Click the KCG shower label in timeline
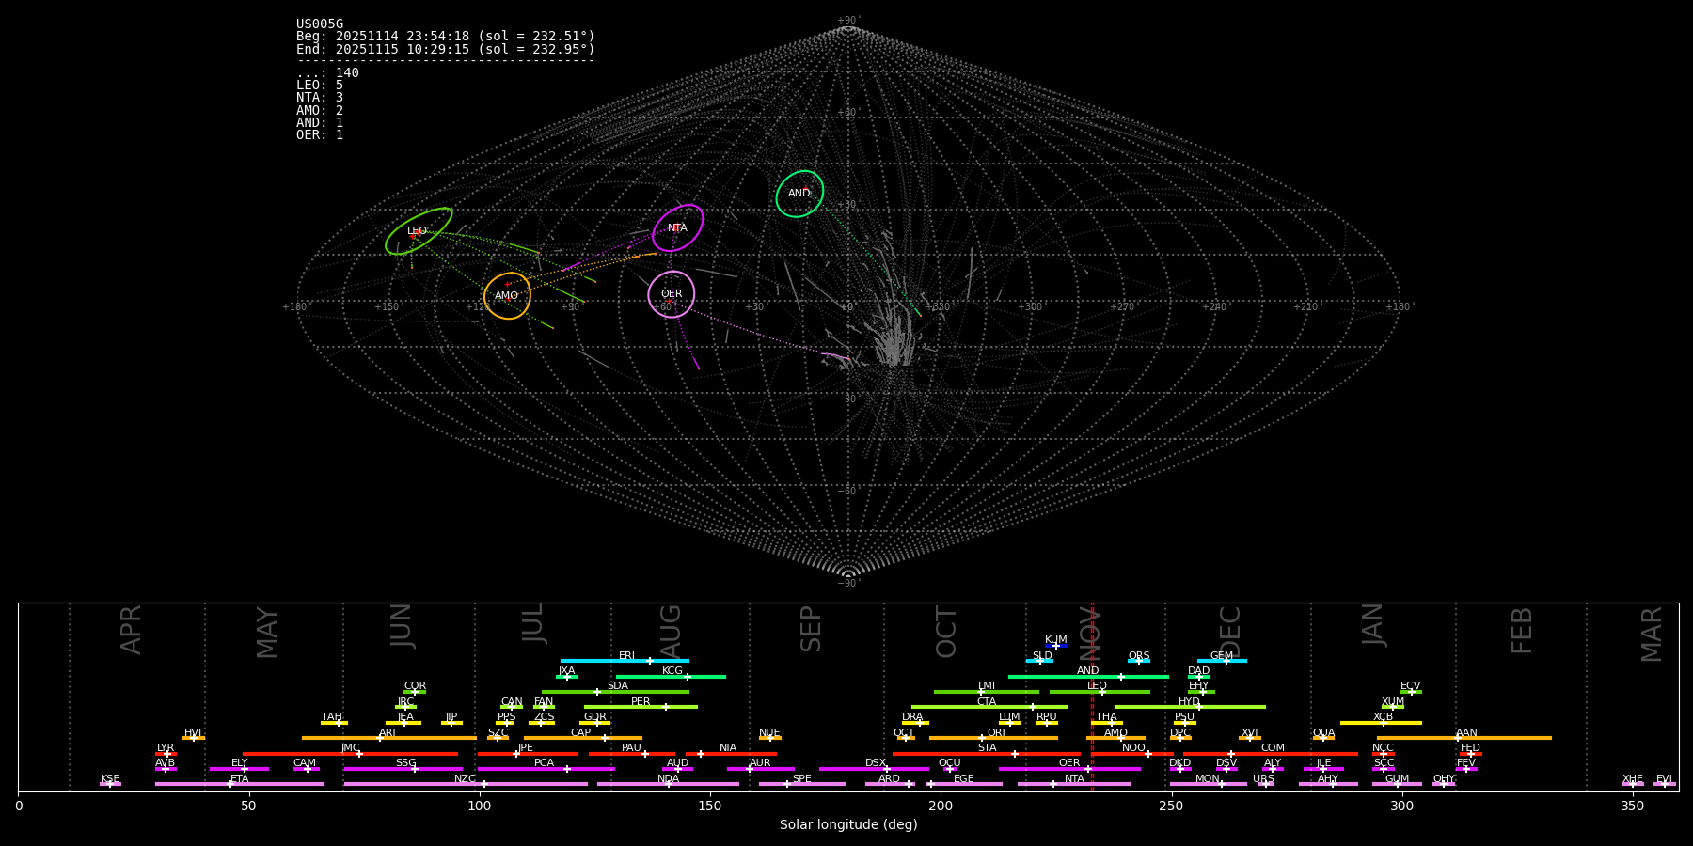The width and height of the screenshot is (1693, 846). pos(672,671)
